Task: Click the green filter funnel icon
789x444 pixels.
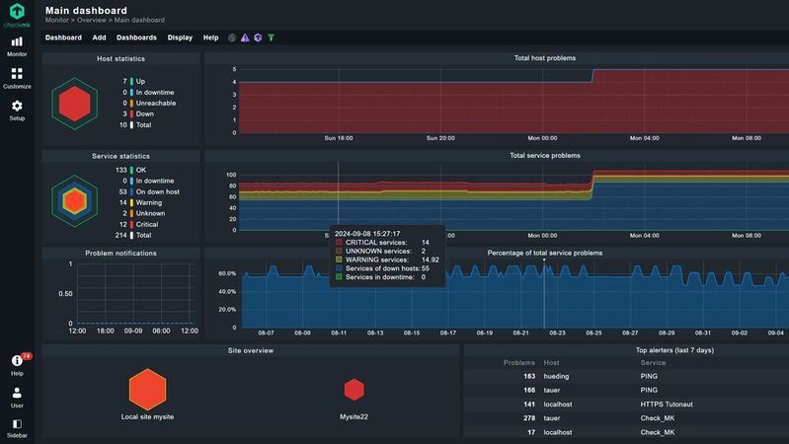Action: click(272, 37)
